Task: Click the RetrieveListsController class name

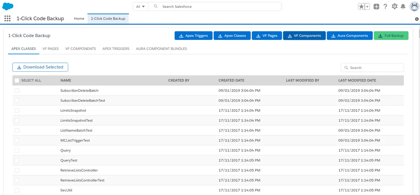Action: [79, 171]
